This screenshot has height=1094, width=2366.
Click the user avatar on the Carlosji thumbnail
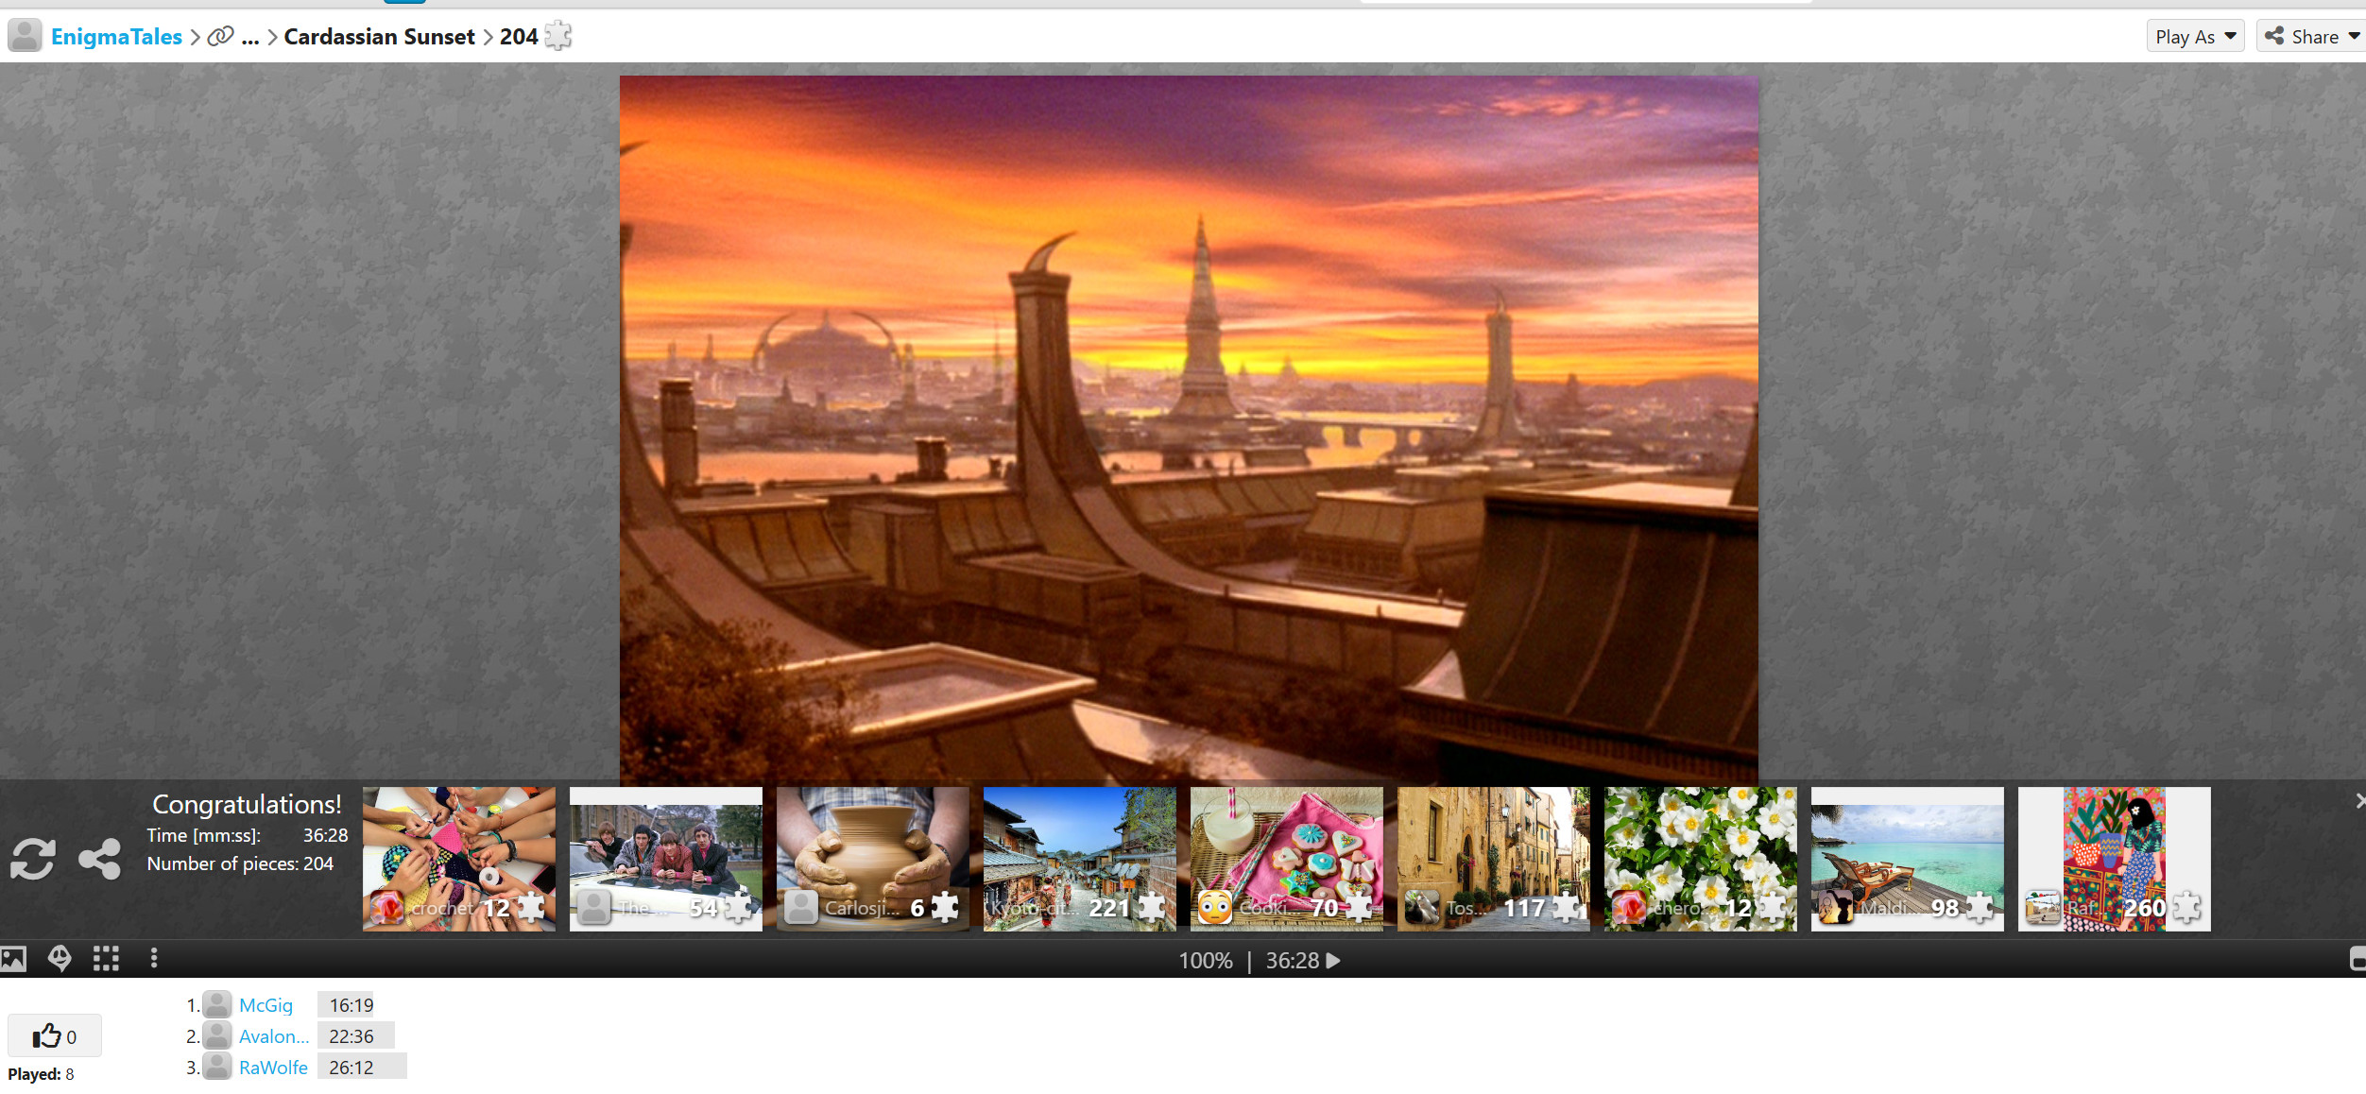click(x=801, y=908)
